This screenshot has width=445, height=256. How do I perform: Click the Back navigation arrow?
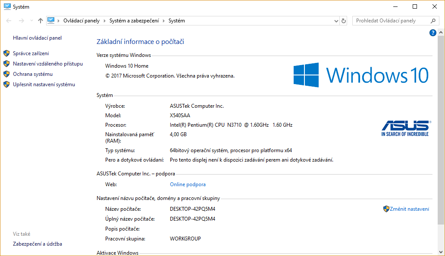click(9, 21)
